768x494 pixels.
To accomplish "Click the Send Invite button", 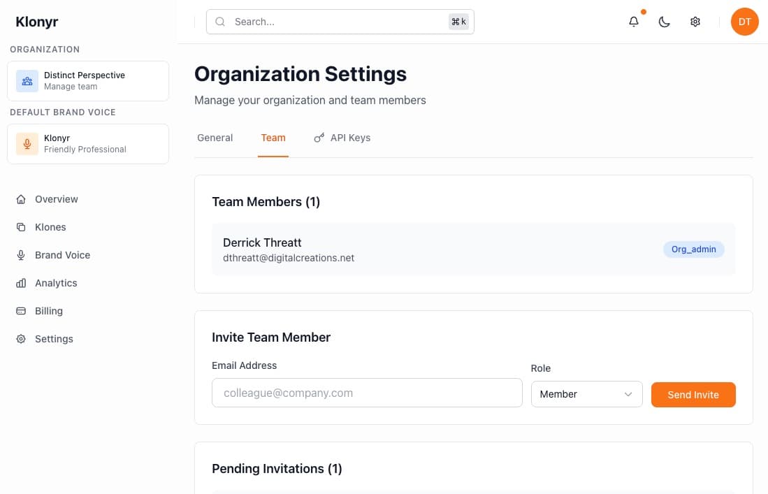I will 693,394.
